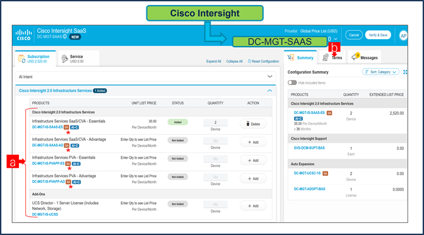Click the Service gear icon
The height and width of the screenshot is (235, 424).
coord(64,59)
